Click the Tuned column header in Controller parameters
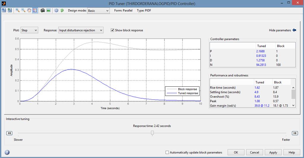The width and height of the screenshot is (304, 158). tap(261, 46)
